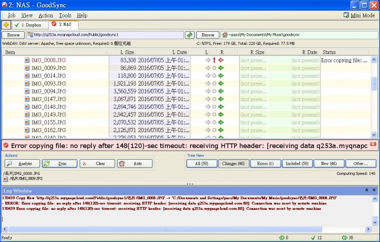Click right arrow on IMG_0009.JPG row
The height and width of the screenshot is (242, 380).
pos(221,68)
